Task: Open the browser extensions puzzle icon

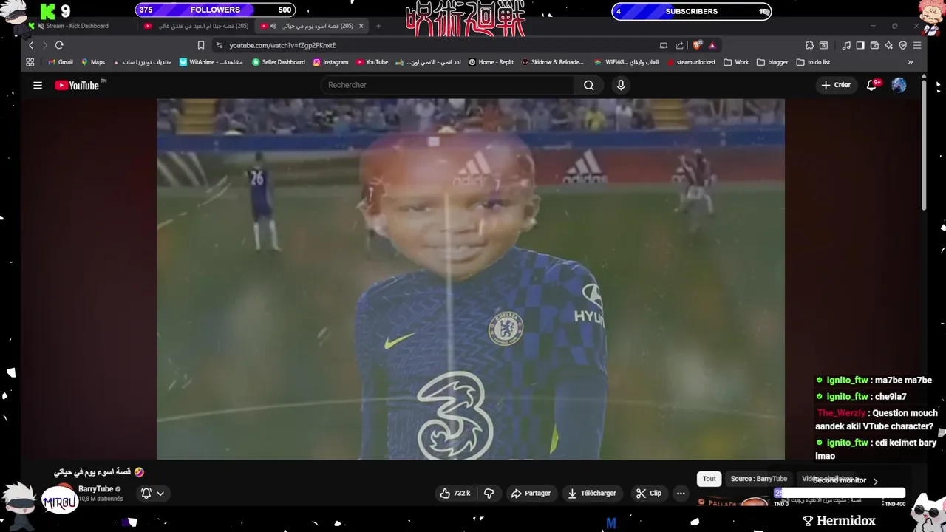Action: click(809, 45)
